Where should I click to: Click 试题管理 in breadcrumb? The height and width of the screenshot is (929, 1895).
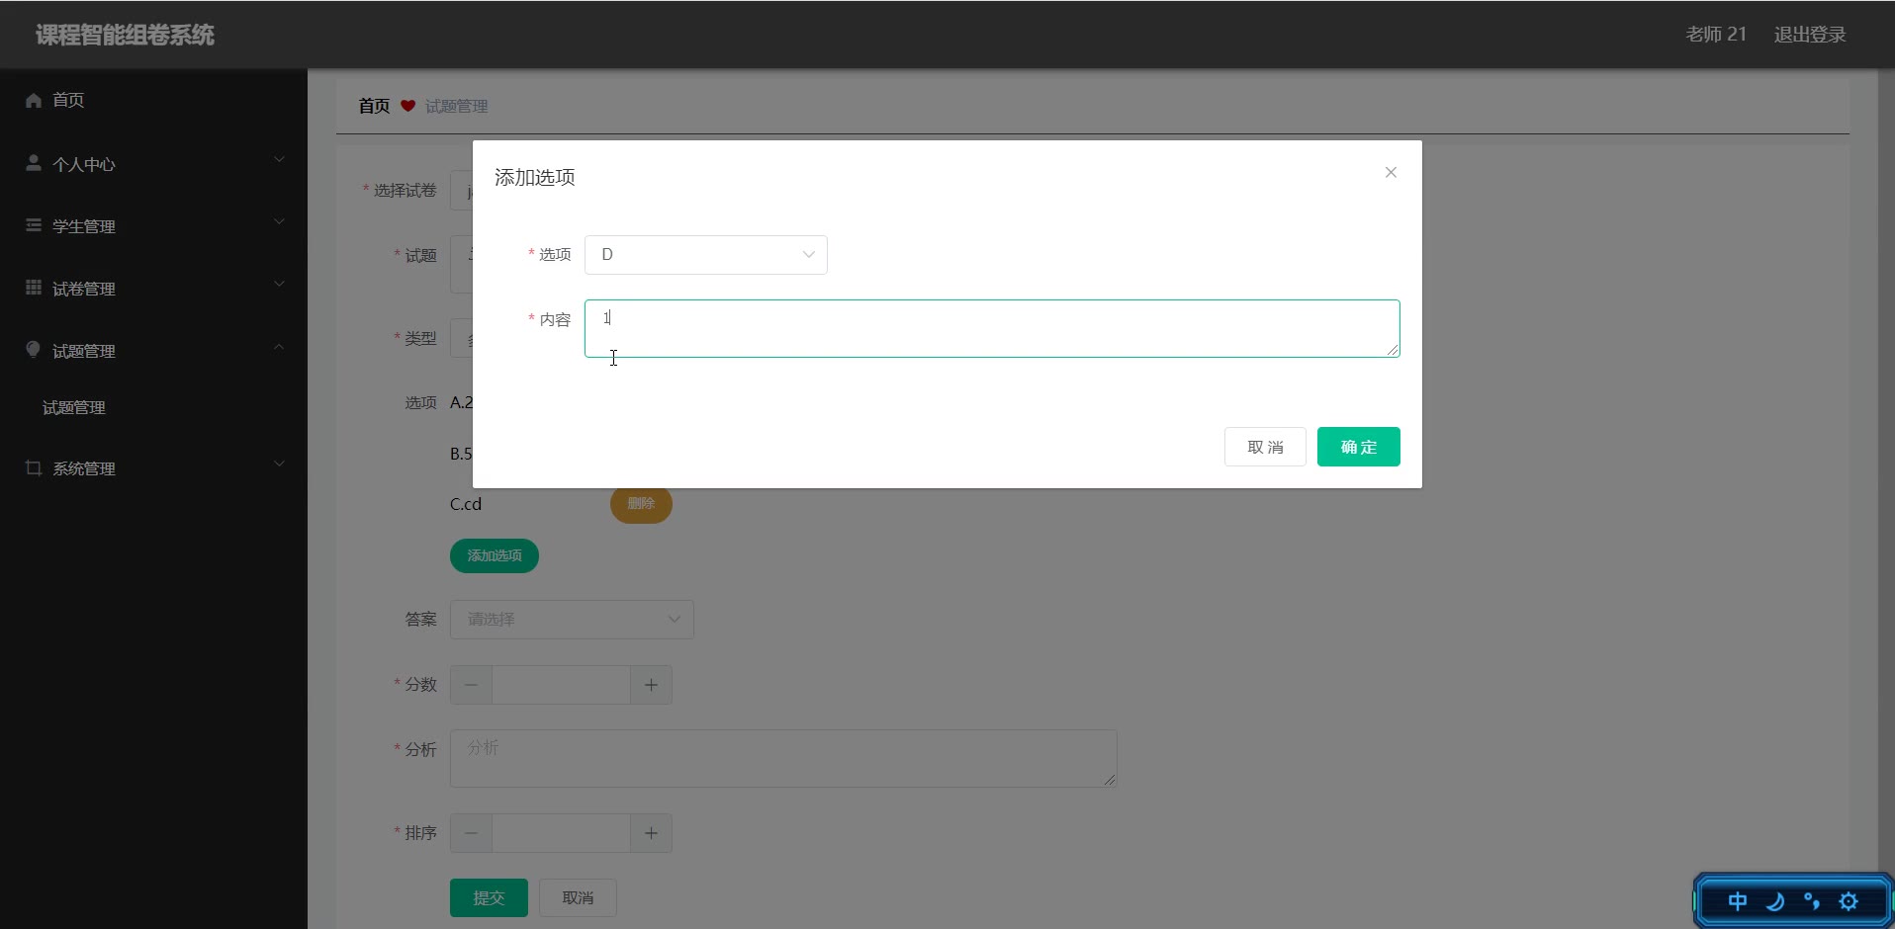click(x=456, y=106)
